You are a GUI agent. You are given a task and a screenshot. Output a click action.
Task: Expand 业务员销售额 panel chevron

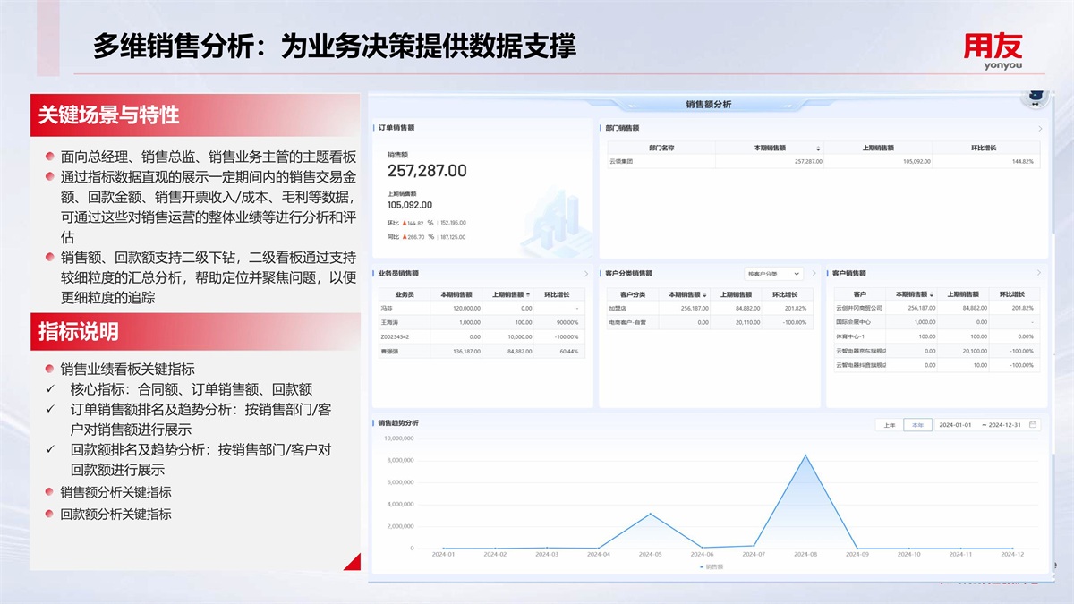point(586,274)
